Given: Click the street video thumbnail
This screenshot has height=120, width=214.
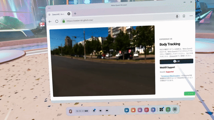Looking at the screenshot, I should (x=102, y=61).
